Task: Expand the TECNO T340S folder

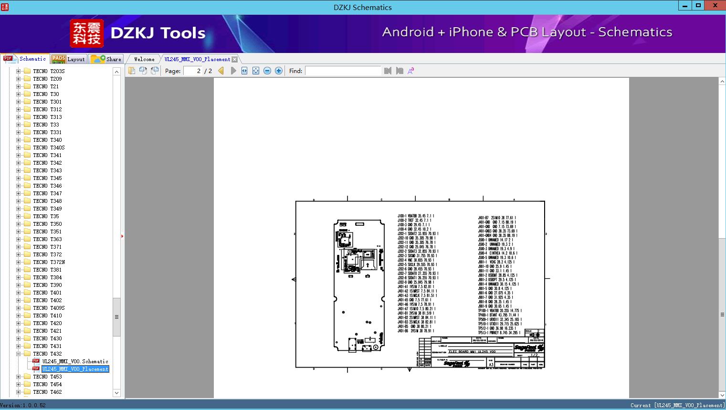Action: tap(19, 147)
